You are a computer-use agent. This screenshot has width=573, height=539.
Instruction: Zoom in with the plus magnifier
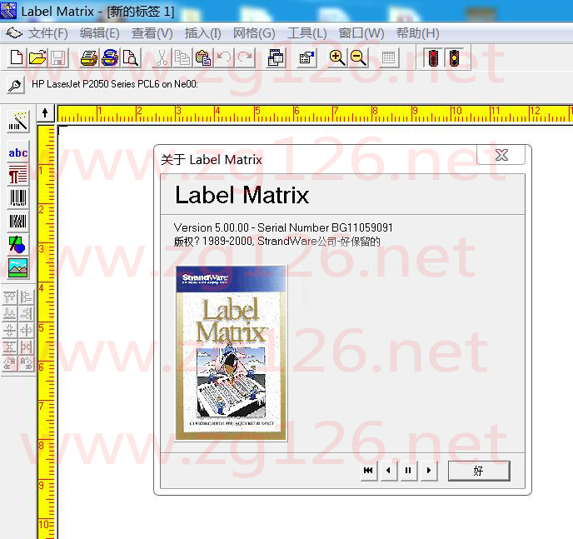337,57
